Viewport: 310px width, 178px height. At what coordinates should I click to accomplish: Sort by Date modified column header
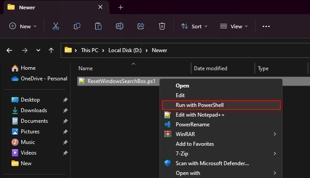tap(210, 68)
